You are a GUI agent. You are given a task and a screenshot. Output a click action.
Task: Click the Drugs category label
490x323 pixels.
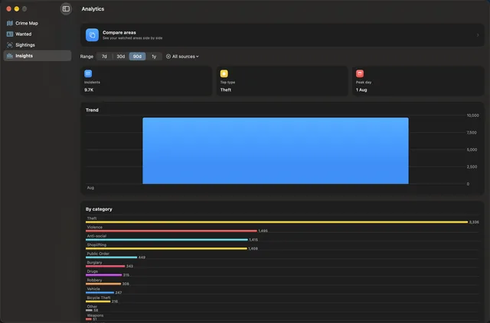(x=92, y=271)
